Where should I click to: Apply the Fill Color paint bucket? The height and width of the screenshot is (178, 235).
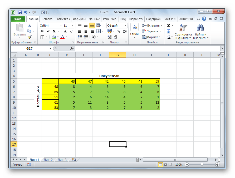click(x=54, y=37)
